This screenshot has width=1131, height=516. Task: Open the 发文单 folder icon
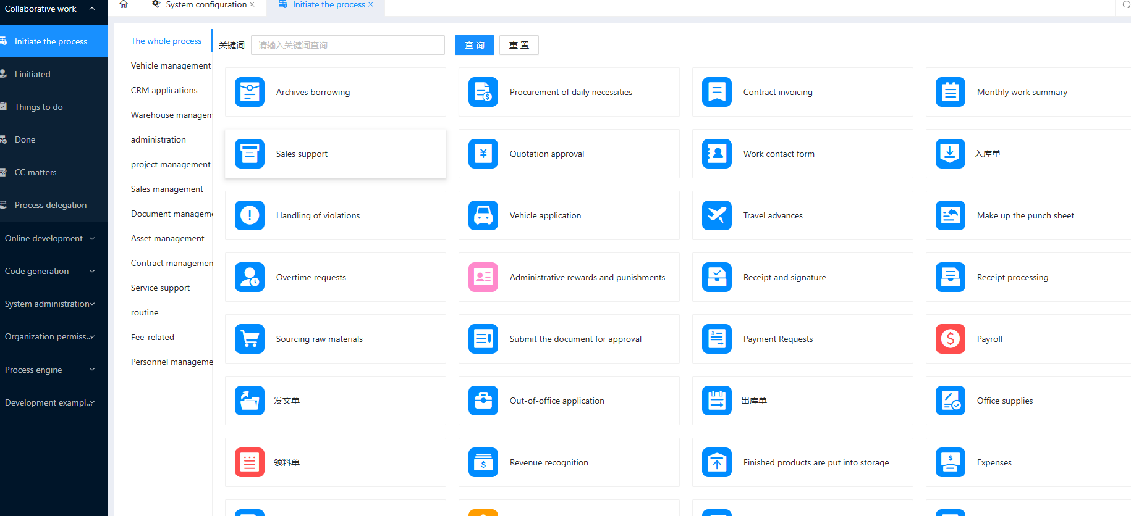250,401
